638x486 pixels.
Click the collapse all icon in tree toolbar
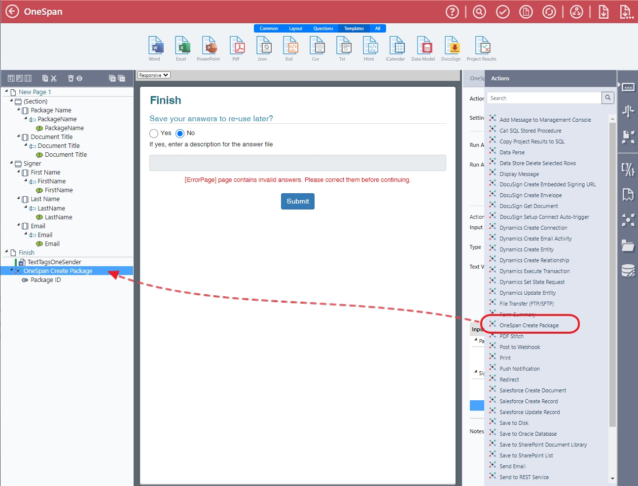pos(121,78)
